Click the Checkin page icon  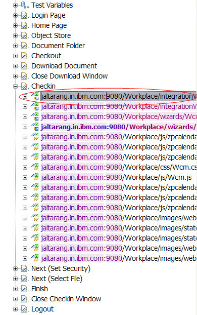(x=25, y=86)
